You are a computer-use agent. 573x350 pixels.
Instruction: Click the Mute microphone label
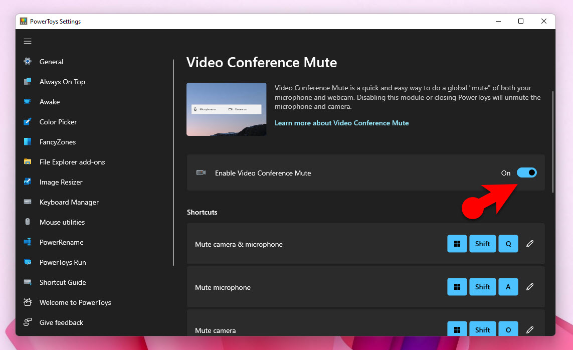pyautogui.click(x=223, y=287)
